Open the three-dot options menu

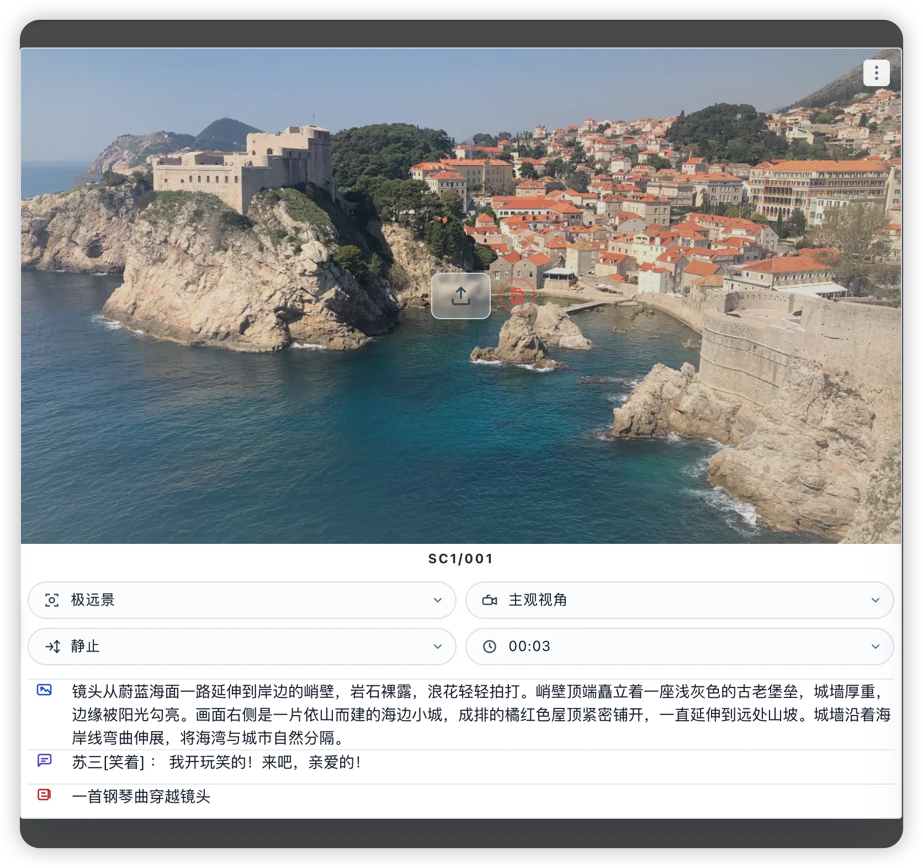(x=876, y=72)
